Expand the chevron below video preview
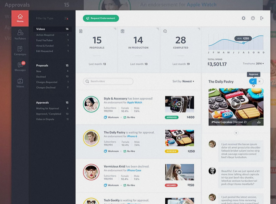This screenshot has height=204, width=276. tap(236, 133)
